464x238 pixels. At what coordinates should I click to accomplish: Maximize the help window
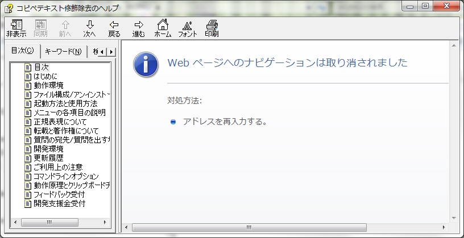[x=425, y=6]
